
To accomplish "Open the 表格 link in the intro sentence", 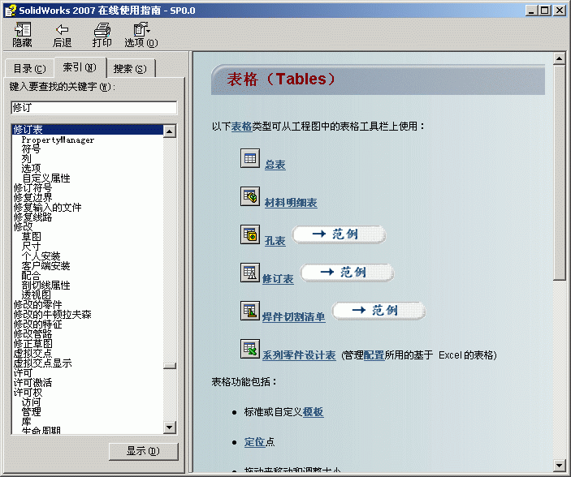I will coord(241,127).
